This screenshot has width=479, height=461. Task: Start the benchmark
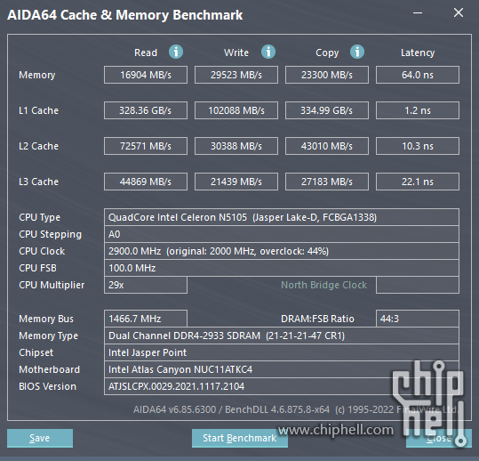click(240, 438)
